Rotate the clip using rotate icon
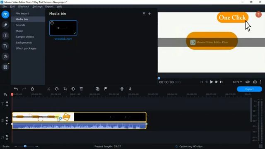 (57, 89)
